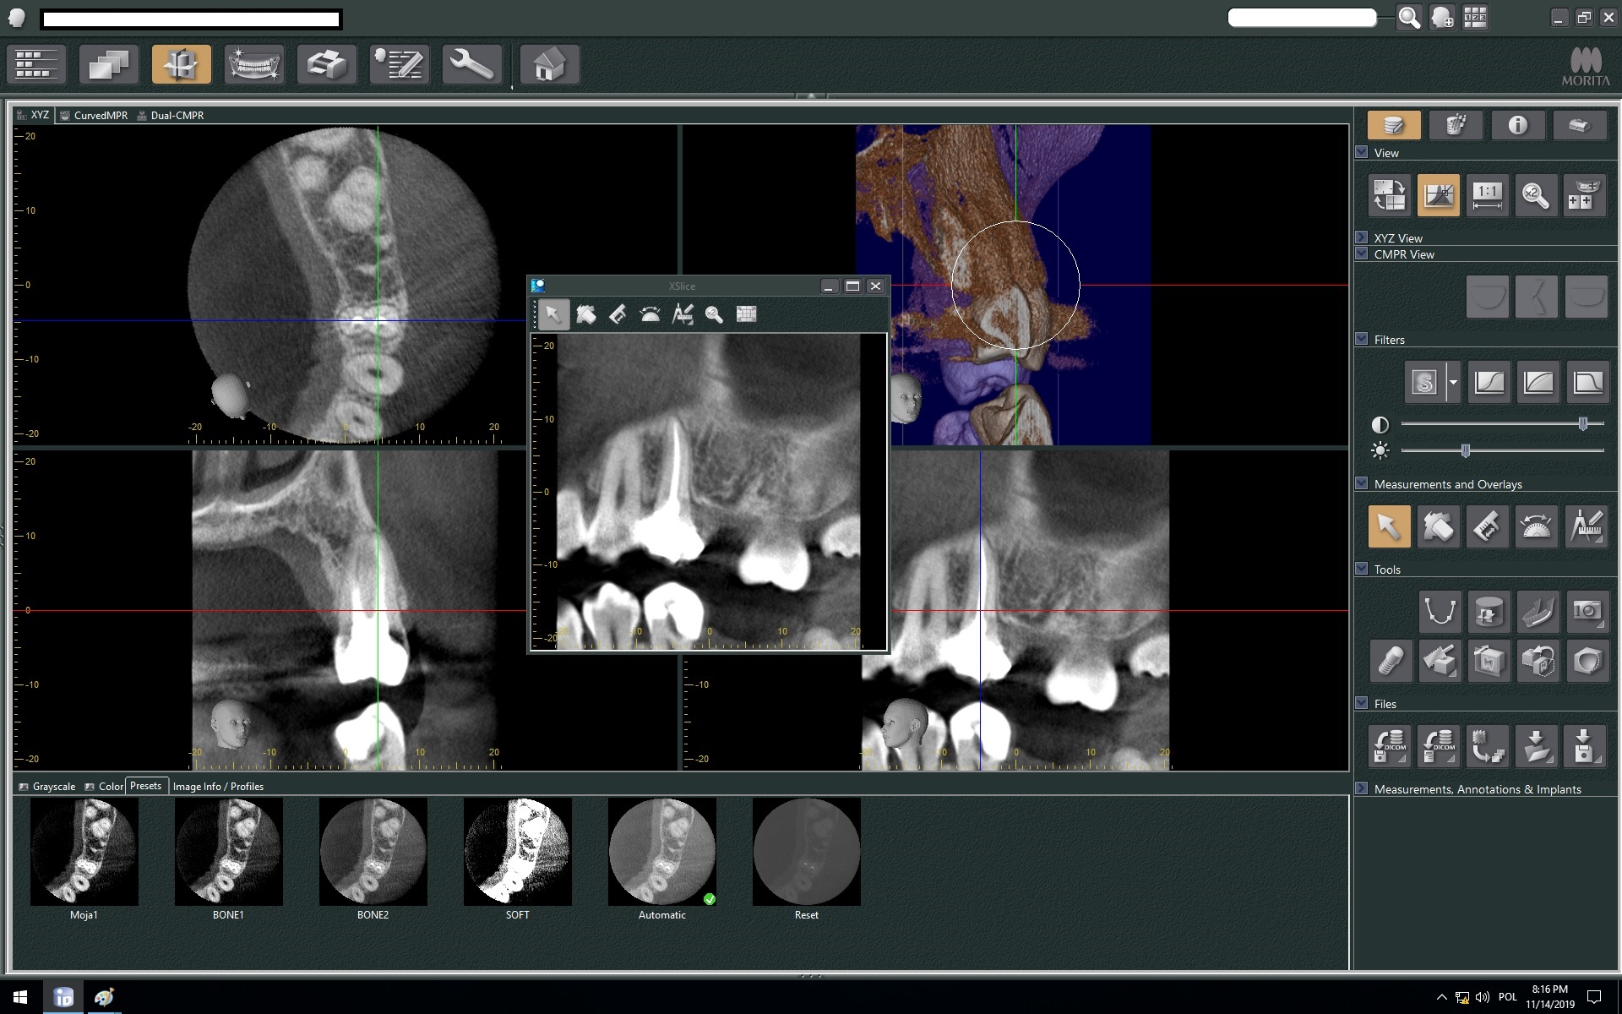Click the 1:1 actual size view button
The height and width of the screenshot is (1014, 1622).
[x=1487, y=196]
